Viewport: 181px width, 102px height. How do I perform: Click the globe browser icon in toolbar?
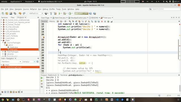click(x=46, y=13)
